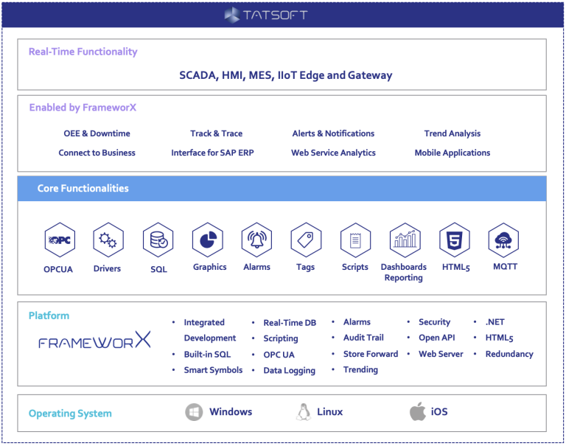Screen dimensions: 566x446
Task: Click the Trend Analysis label
Action: pyautogui.click(x=452, y=133)
